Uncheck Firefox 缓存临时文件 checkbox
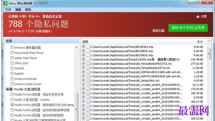The height and width of the screenshot is (121, 215). coord(12,105)
